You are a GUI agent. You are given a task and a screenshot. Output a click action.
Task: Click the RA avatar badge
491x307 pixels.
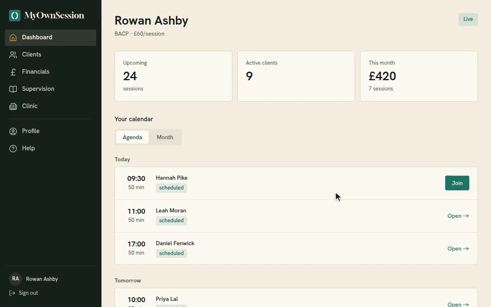tap(16, 279)
